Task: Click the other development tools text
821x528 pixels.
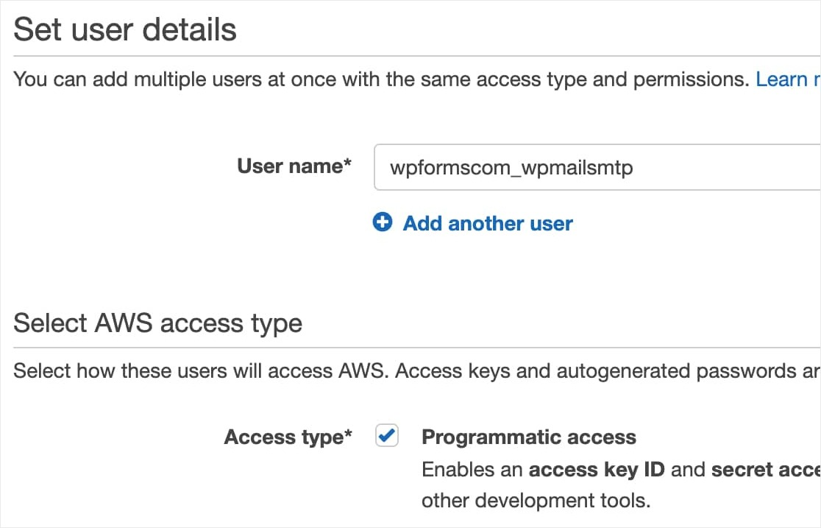Action: 536,501
